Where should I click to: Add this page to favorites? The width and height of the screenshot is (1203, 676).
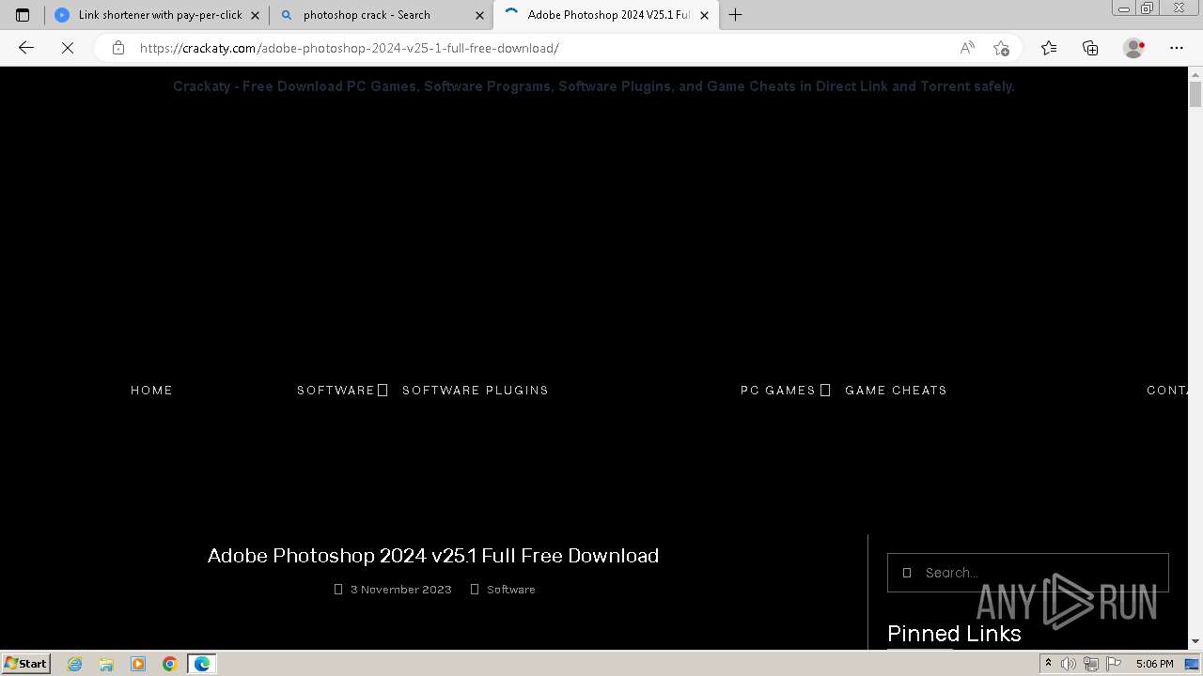click(x=1001, y=48)
